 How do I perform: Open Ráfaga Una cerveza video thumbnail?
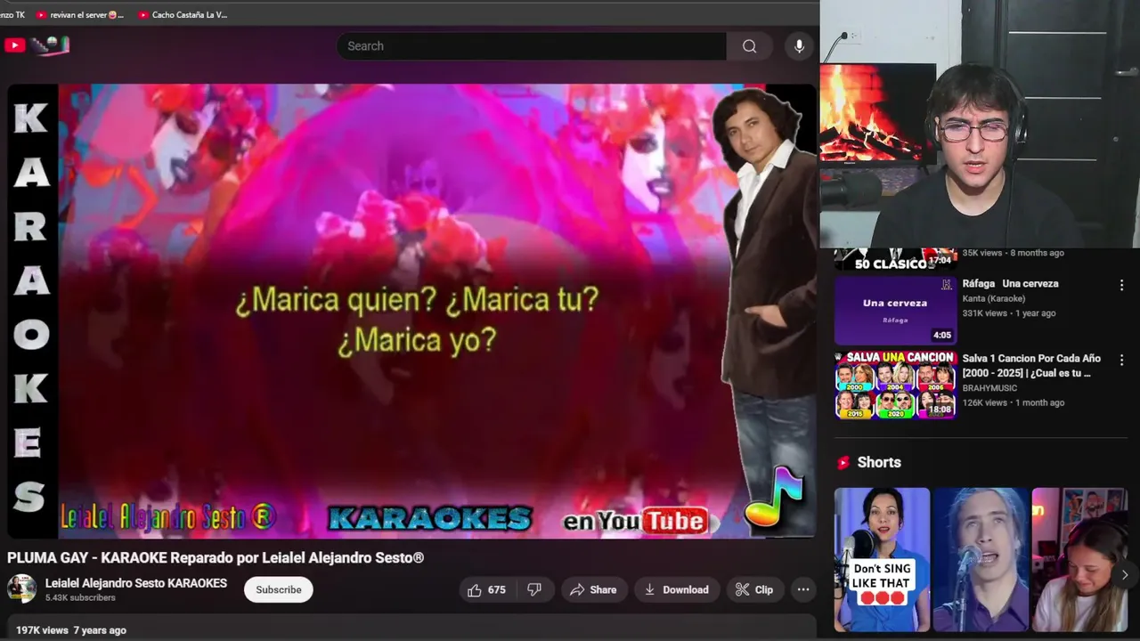click(895, 310)
